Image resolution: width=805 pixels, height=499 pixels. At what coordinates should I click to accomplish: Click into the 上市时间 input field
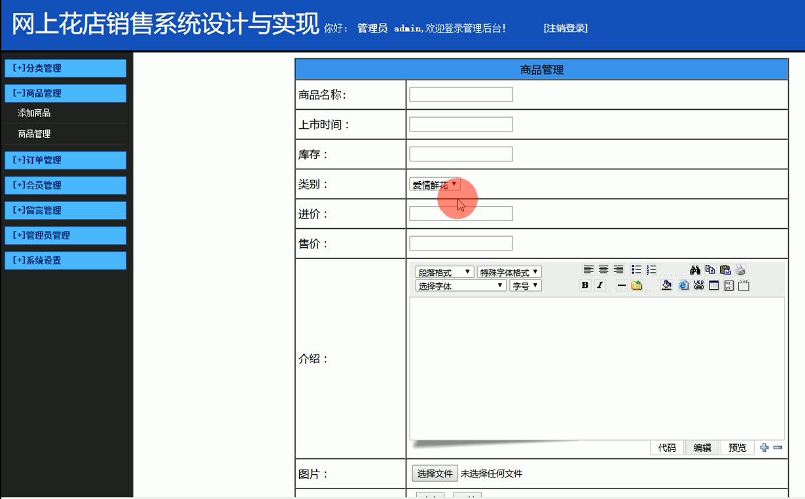461,124
